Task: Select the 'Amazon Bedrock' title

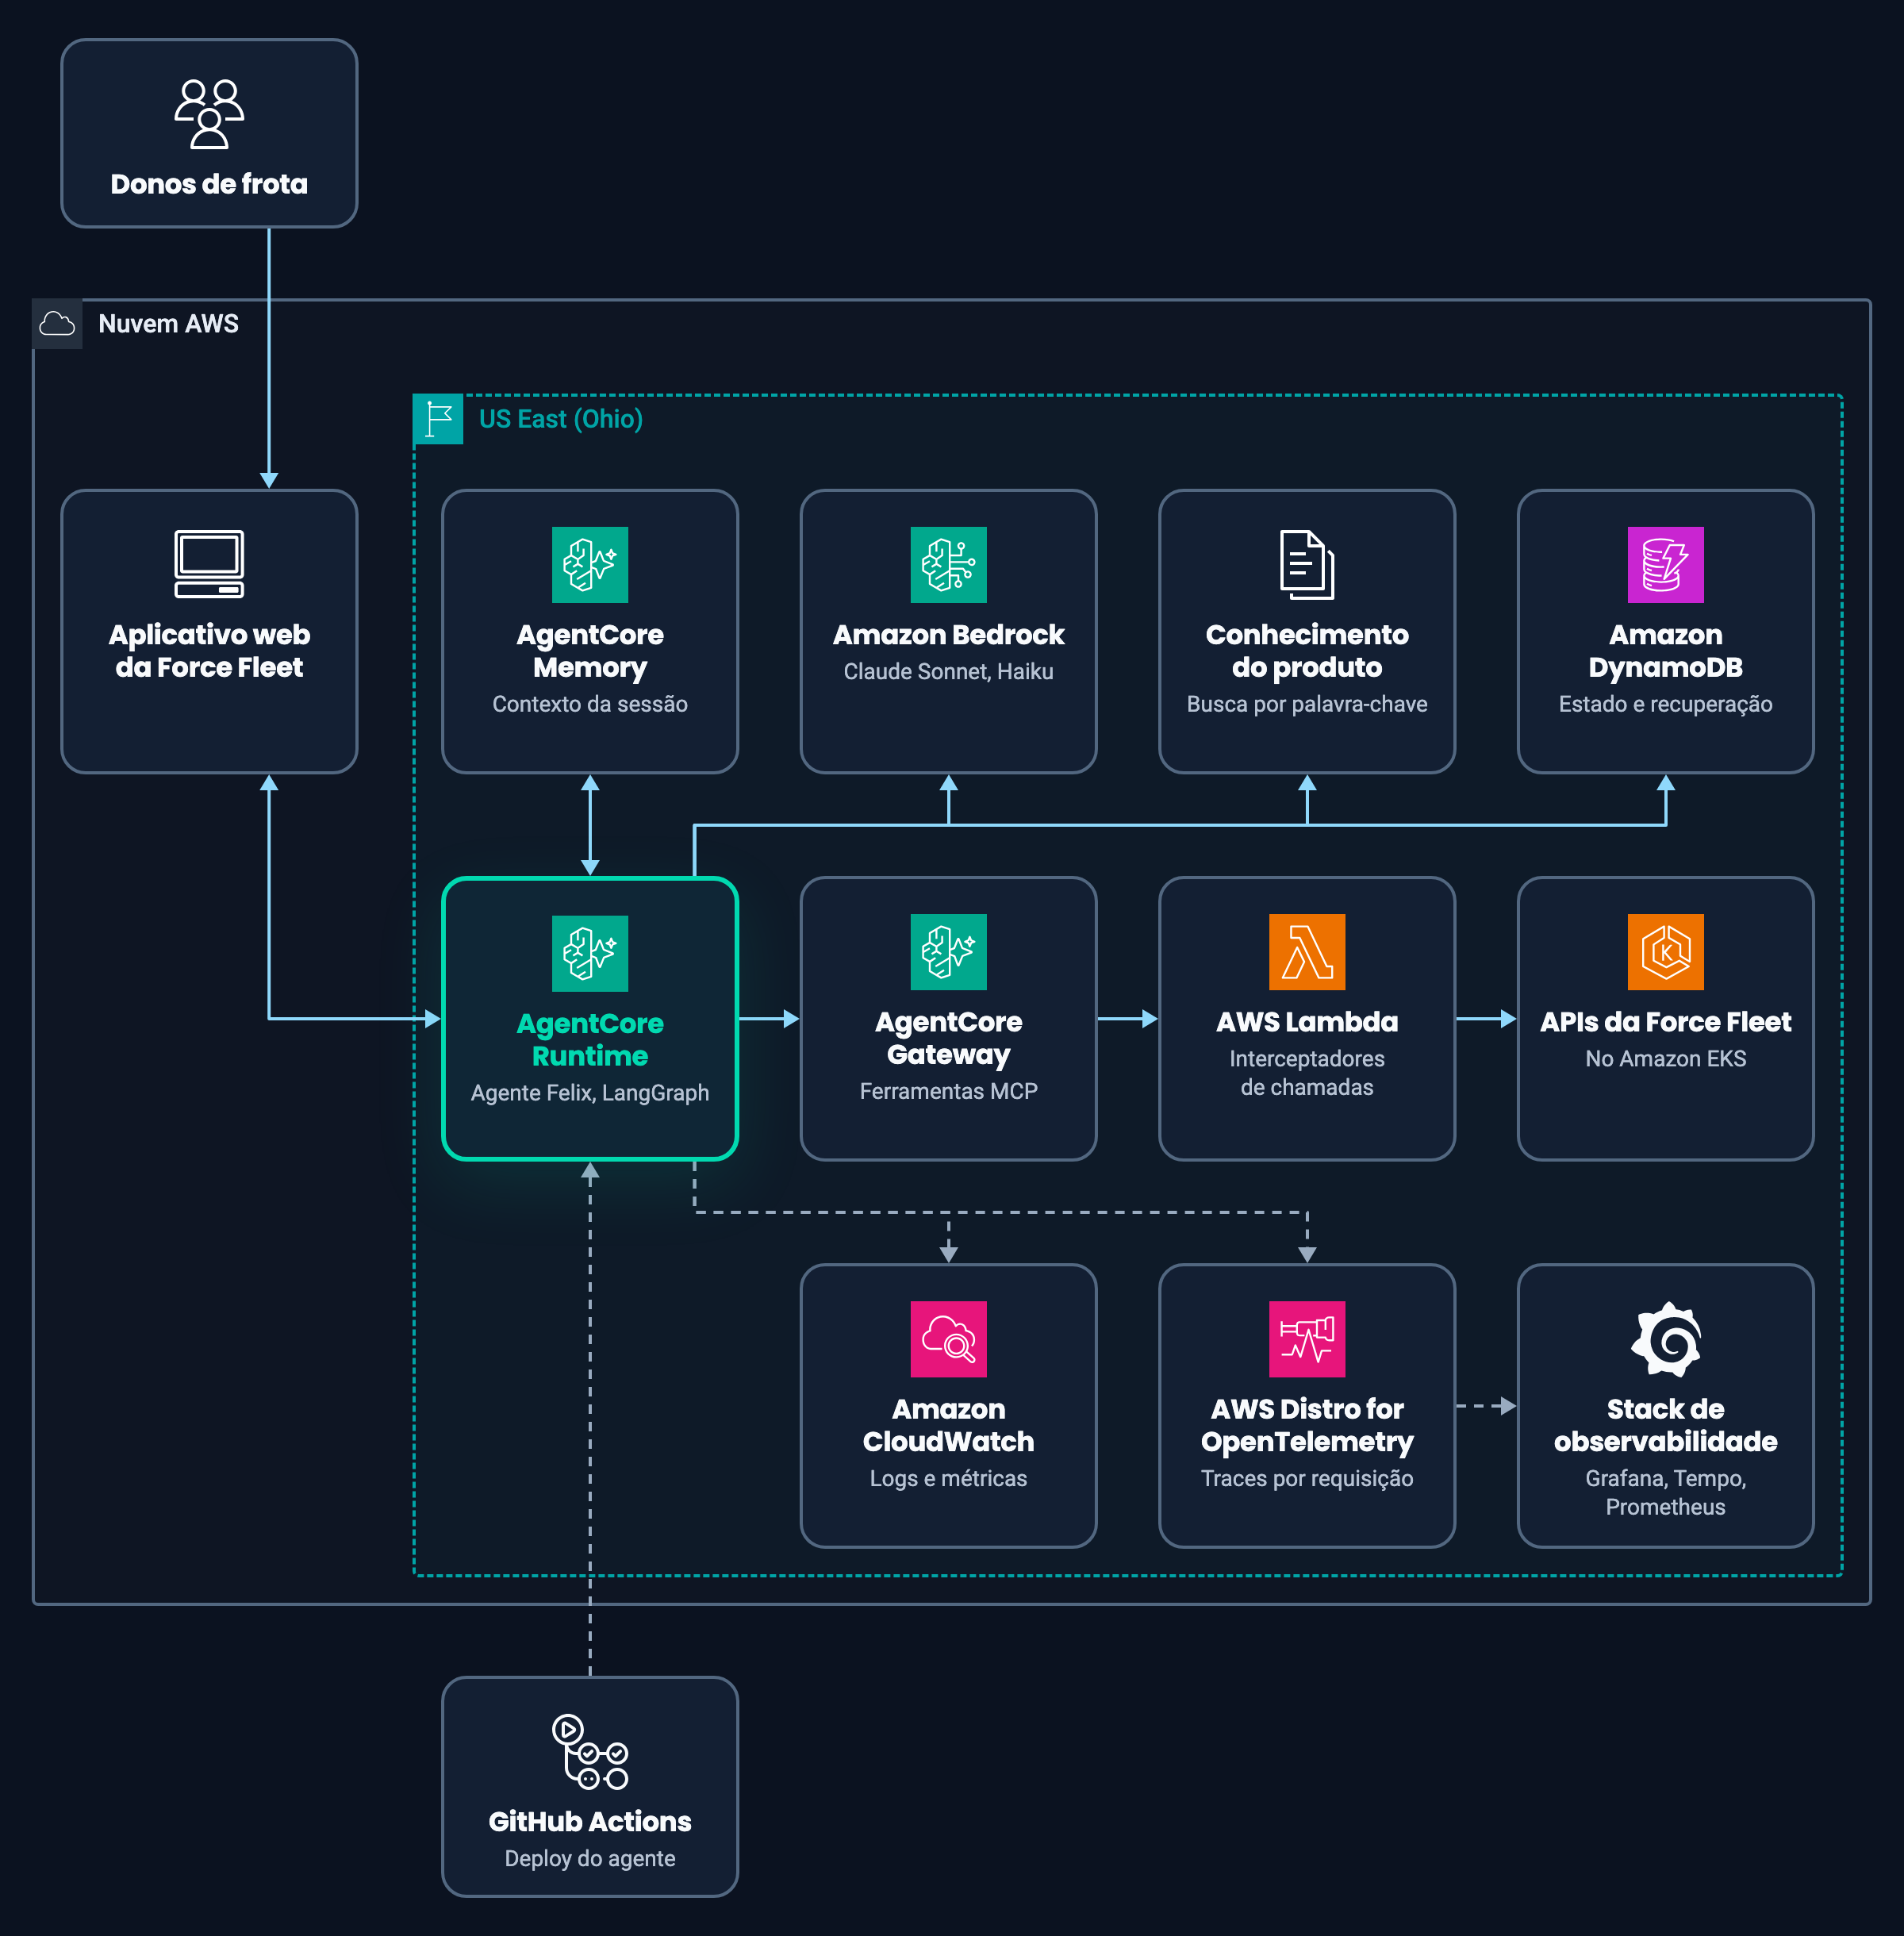Action: point(948,635)
